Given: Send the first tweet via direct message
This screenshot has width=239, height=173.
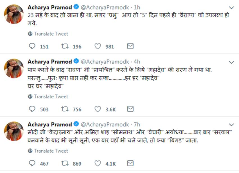Looking at the screenshot, I should pos(130,46).
